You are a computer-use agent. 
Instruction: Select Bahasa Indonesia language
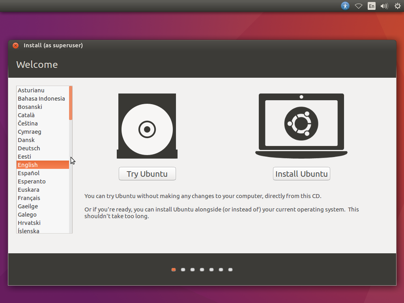point(43,98)
